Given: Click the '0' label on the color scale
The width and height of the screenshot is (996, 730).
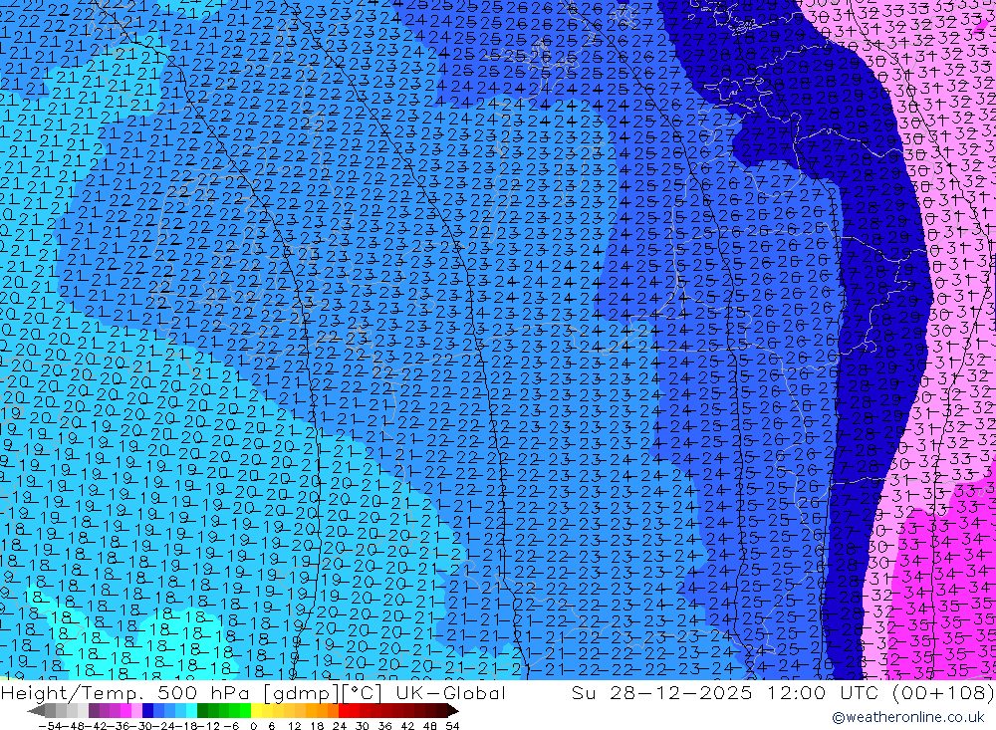Looking at the screenshot, I should click(x=253, y=726).
